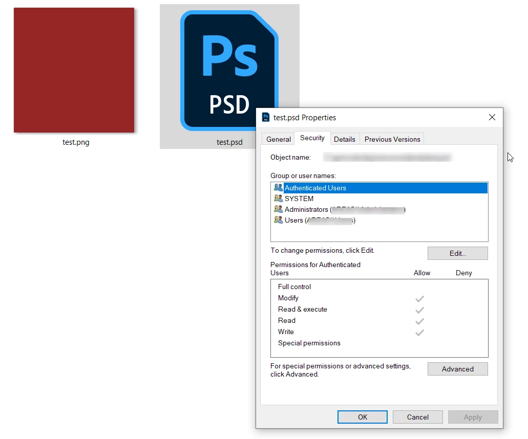This screenshot has height=439, width=528.
Task: Click 'For special permissions or advanced settings' text
Action: pyautogui.click(x=341, y=370)
